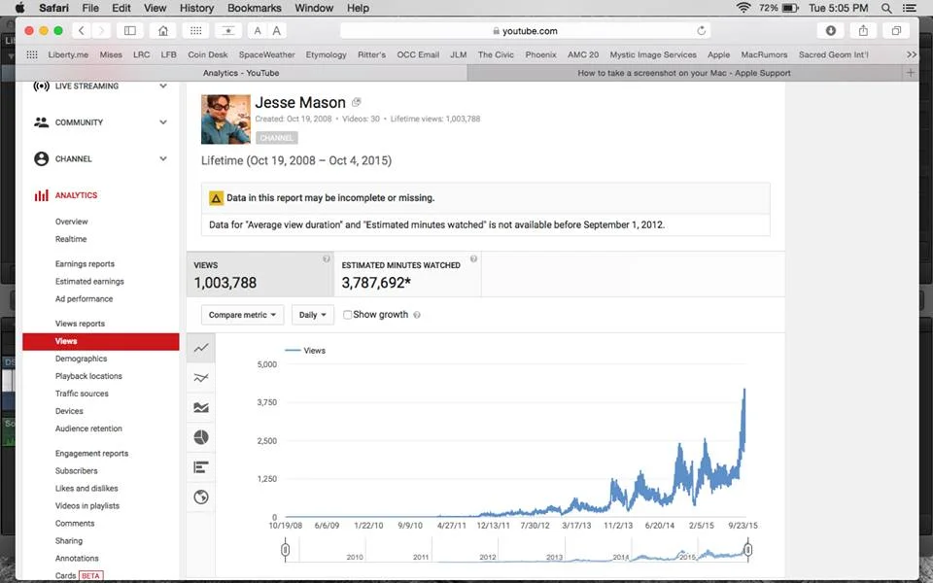
Task: Open the external link icon beside Jesse Mason
Action: tap(356, 102)
